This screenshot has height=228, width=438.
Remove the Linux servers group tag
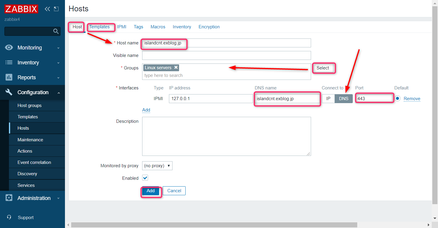tap(176, 67)
